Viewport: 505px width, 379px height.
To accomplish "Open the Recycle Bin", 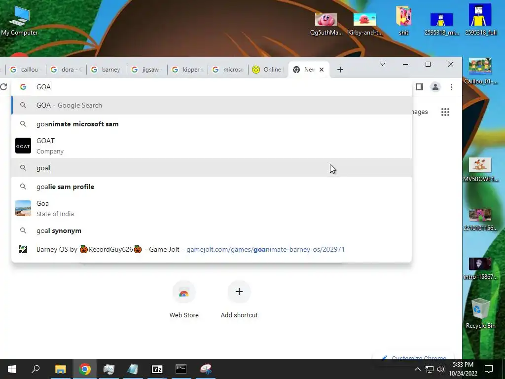I will pyautogui.click(x=480, y=313).
